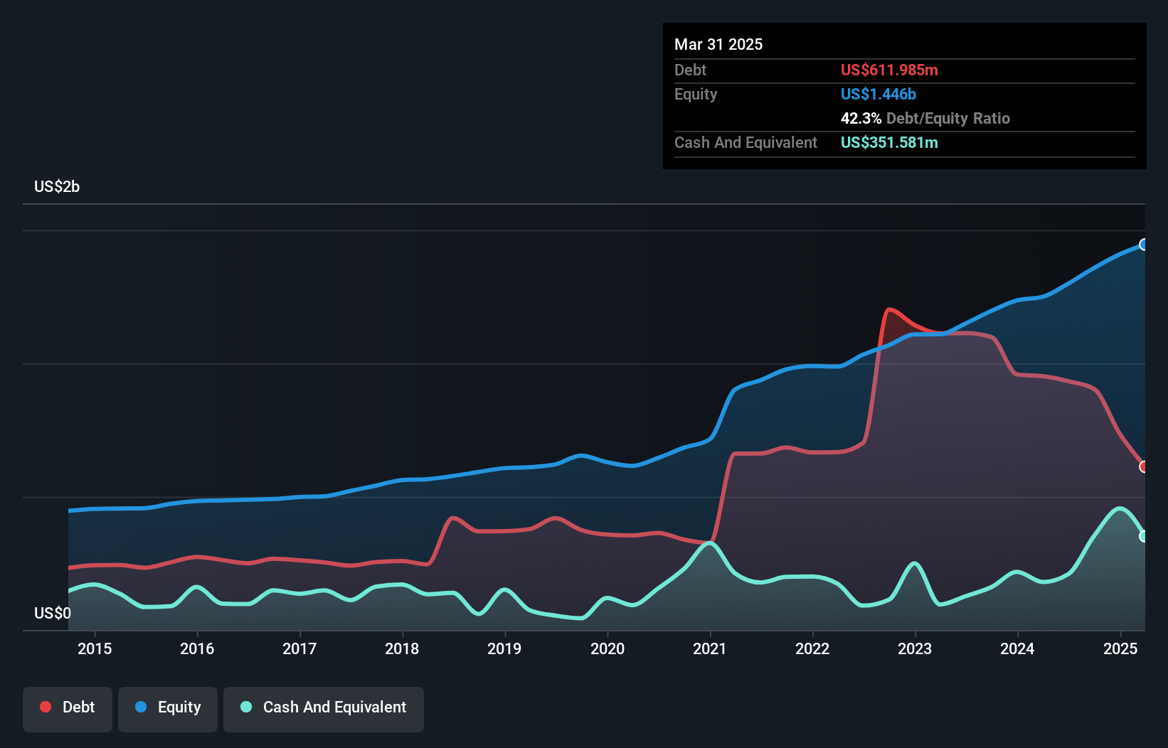The height and width of the screenshot is (748, 1168).
Task: Click the 2021 x-axis label
Action: pos(710,648)
